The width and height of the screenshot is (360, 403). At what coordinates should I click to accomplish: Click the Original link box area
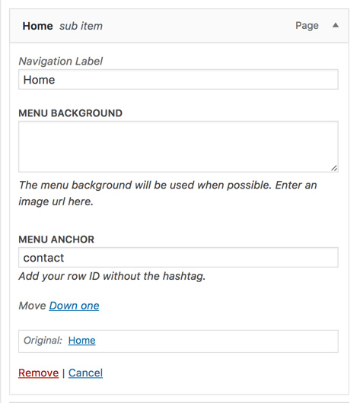(178, 341)
